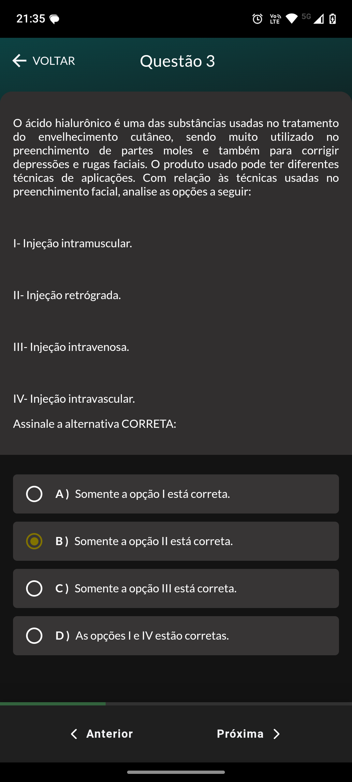The width and height of the screenshot is (352, 782).
Task: Go back with the VOLTAR label
Action: (54, 61)
